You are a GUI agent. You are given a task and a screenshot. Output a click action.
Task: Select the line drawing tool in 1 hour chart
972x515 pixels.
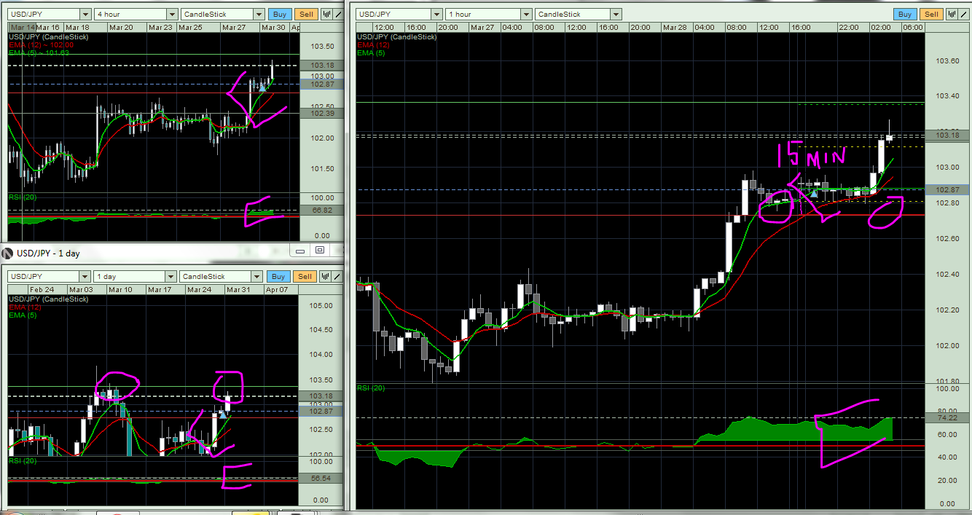coord(964,14)
